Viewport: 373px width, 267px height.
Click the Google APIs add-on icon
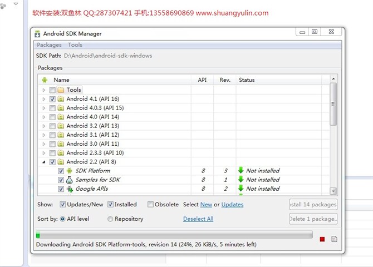tap(70, 189)
